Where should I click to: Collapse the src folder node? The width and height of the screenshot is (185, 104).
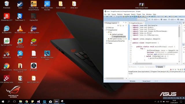(107, 32)
